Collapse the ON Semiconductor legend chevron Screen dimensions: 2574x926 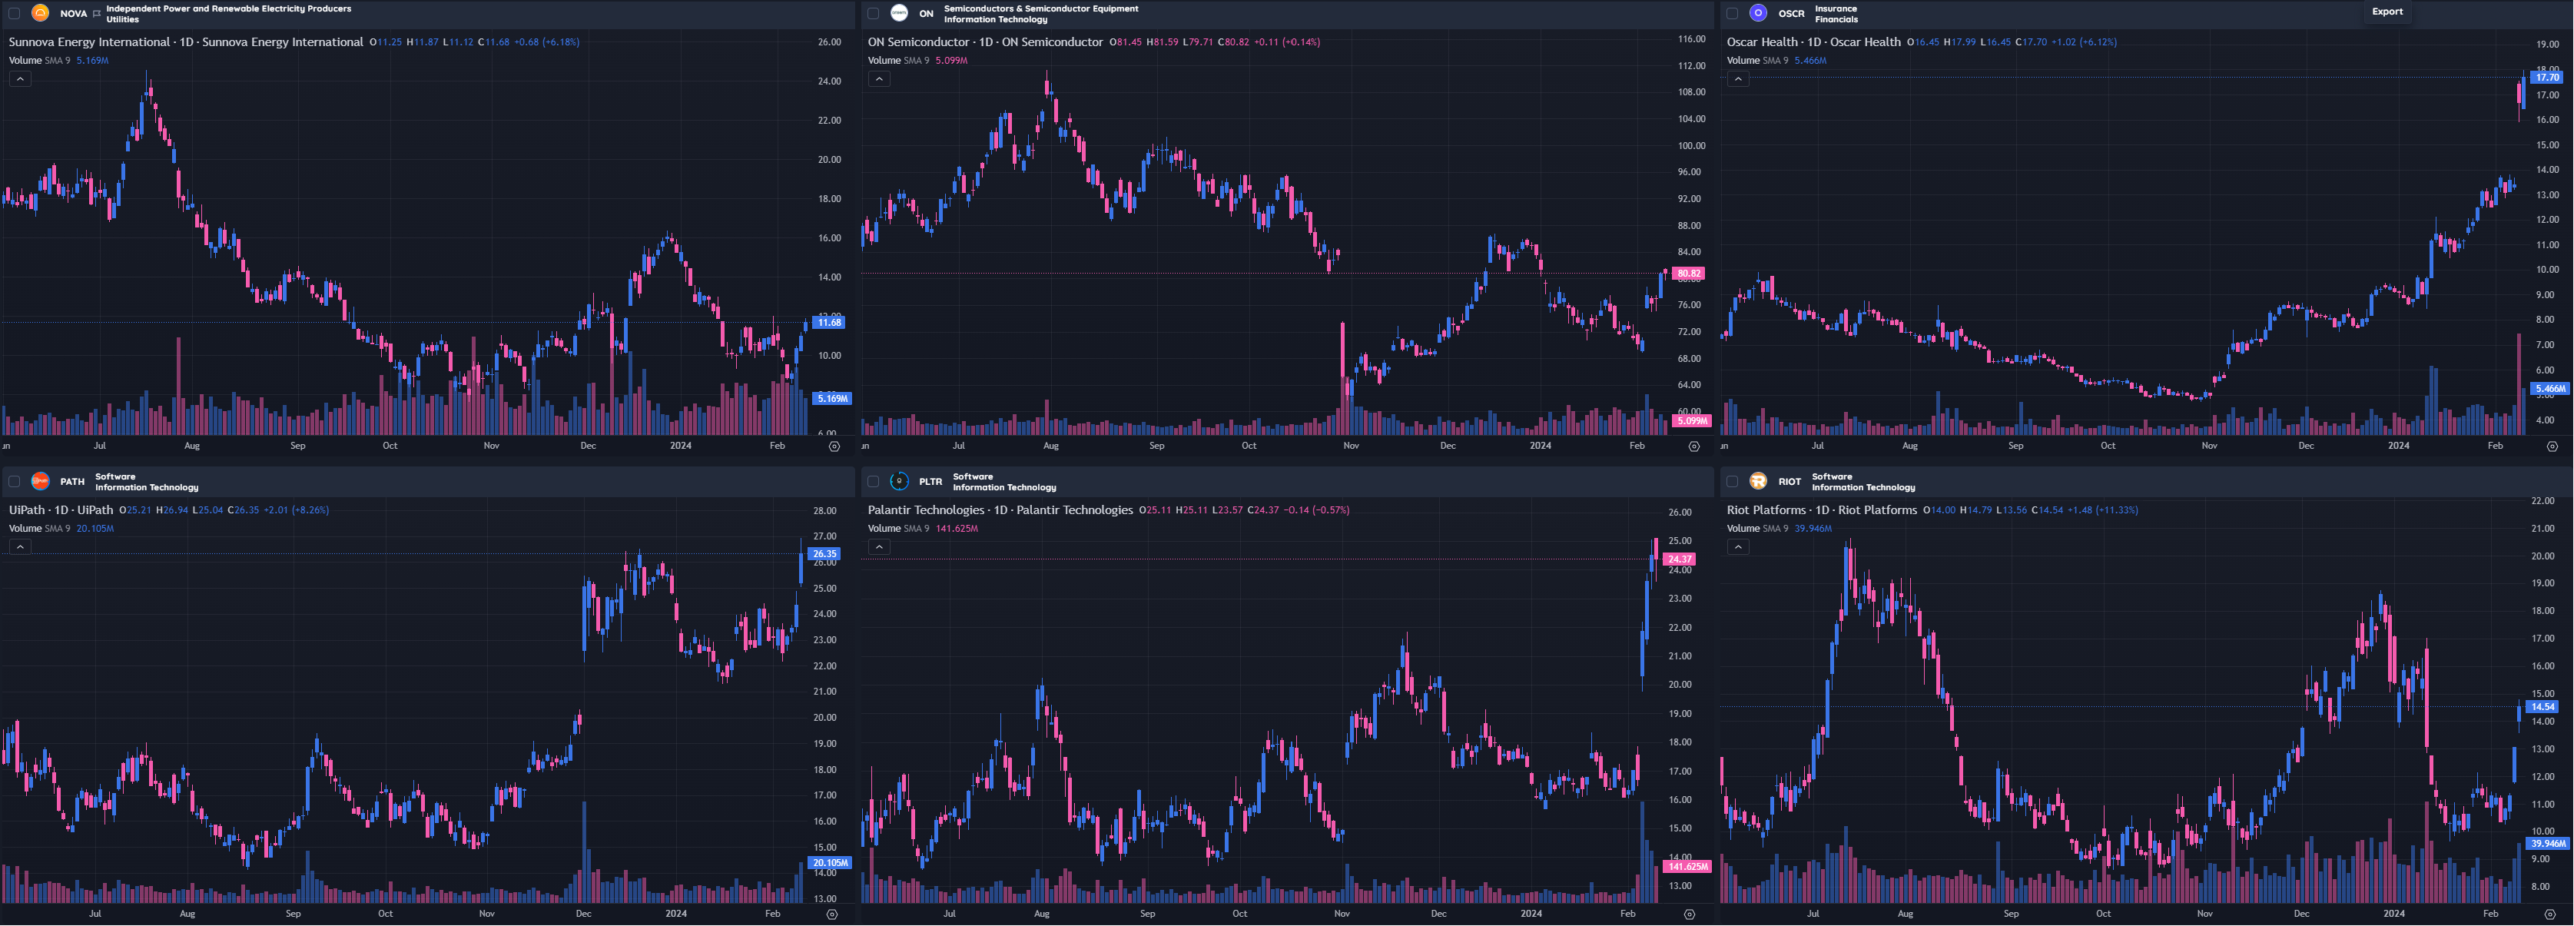(878, 79)
